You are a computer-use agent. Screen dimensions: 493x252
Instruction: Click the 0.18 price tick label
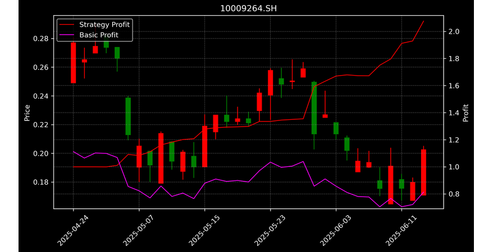[x=40, y=182]
